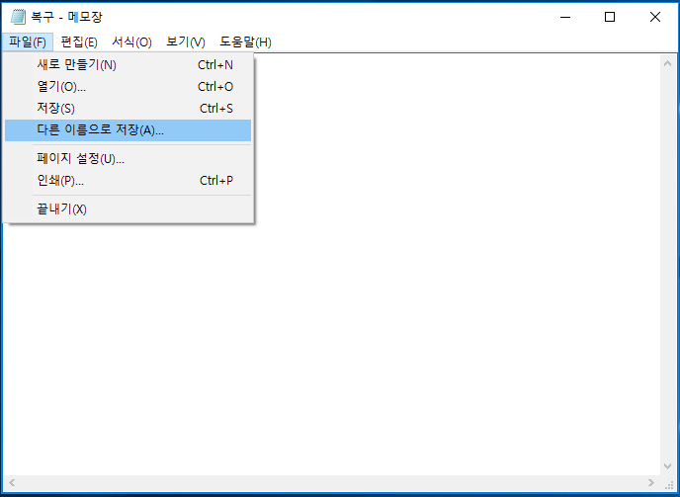Viewport: 680px width, 497px height.
Task: Minimize the 복구 - 메모장 window
Action: coord(565,17)
